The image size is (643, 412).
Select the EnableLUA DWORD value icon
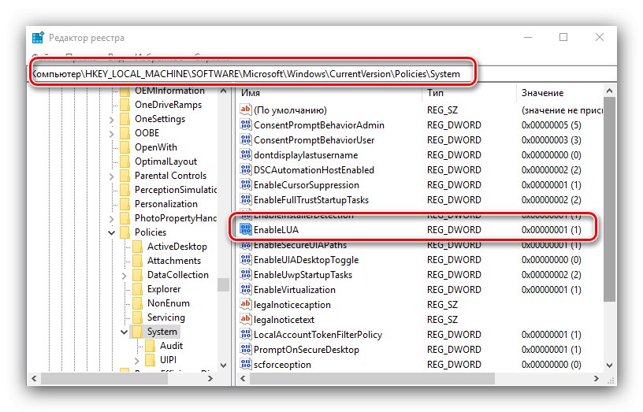pyautogui.click(x=246, y=229)
